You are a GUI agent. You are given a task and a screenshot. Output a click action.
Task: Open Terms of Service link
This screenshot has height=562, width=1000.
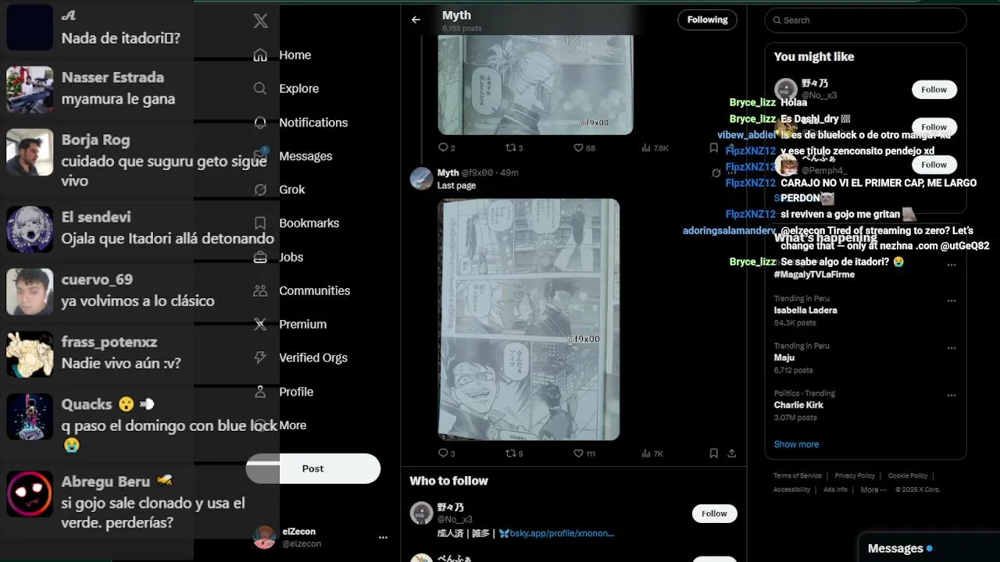(797, 475)
